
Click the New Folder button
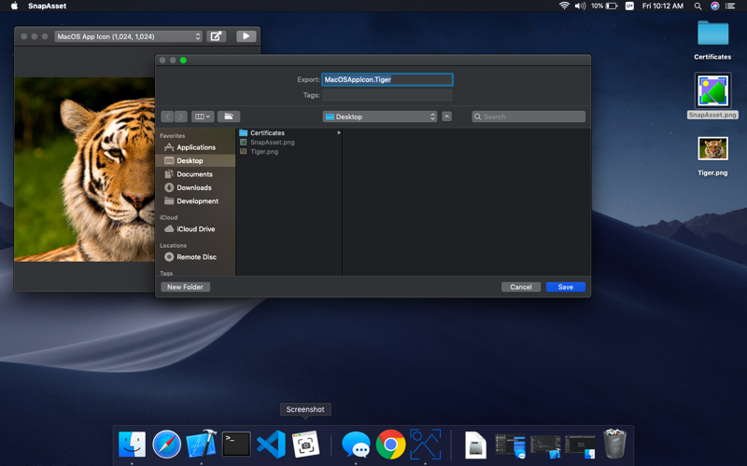coord(185,287)
